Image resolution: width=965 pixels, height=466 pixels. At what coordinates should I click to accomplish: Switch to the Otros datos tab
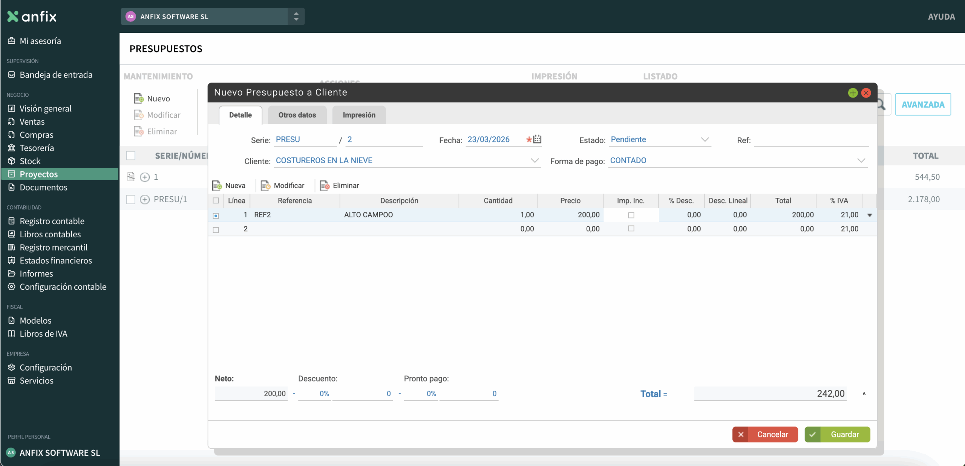click(297, 115)
